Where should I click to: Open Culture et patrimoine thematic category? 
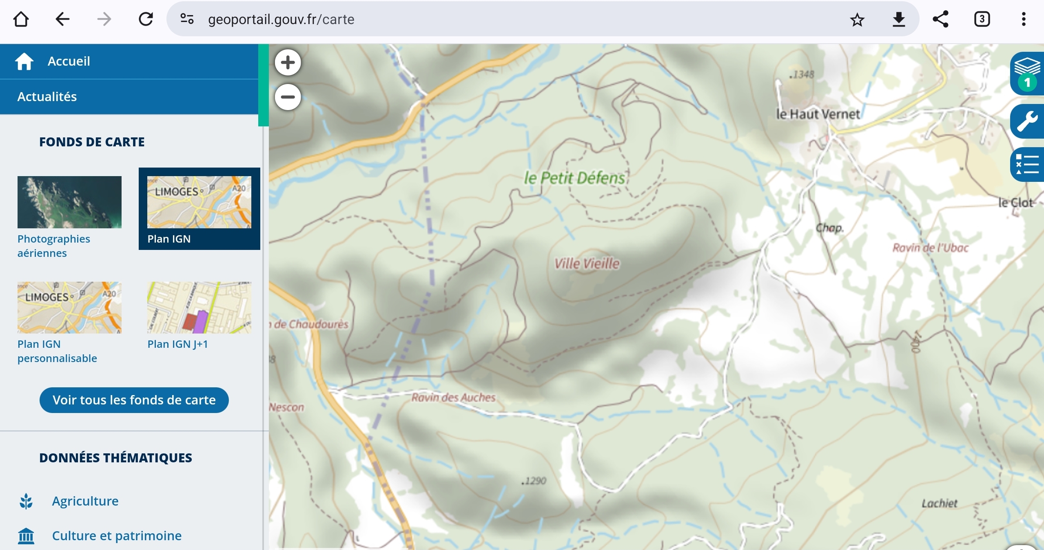[117, 536]
